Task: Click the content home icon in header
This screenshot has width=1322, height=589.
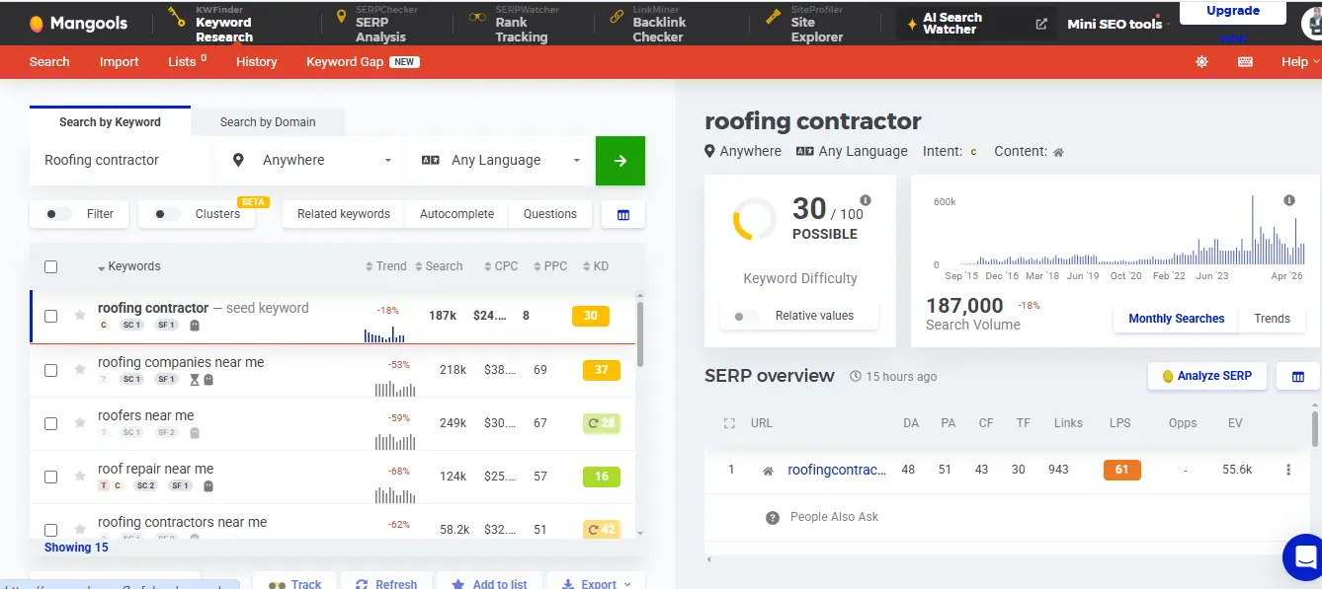Action: pos(1058,152)
